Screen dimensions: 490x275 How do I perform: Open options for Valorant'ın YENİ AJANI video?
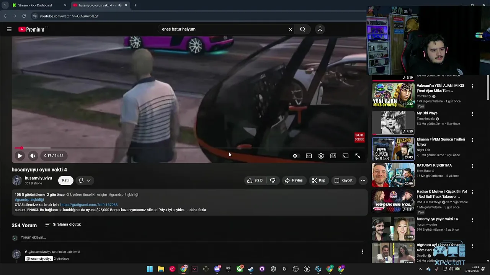[x=472, y=87]
